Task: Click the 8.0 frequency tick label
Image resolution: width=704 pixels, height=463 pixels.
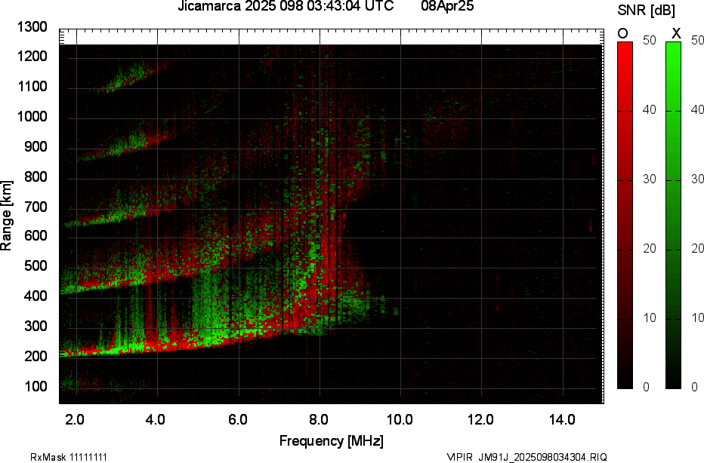Action: [x=318, y=419]
